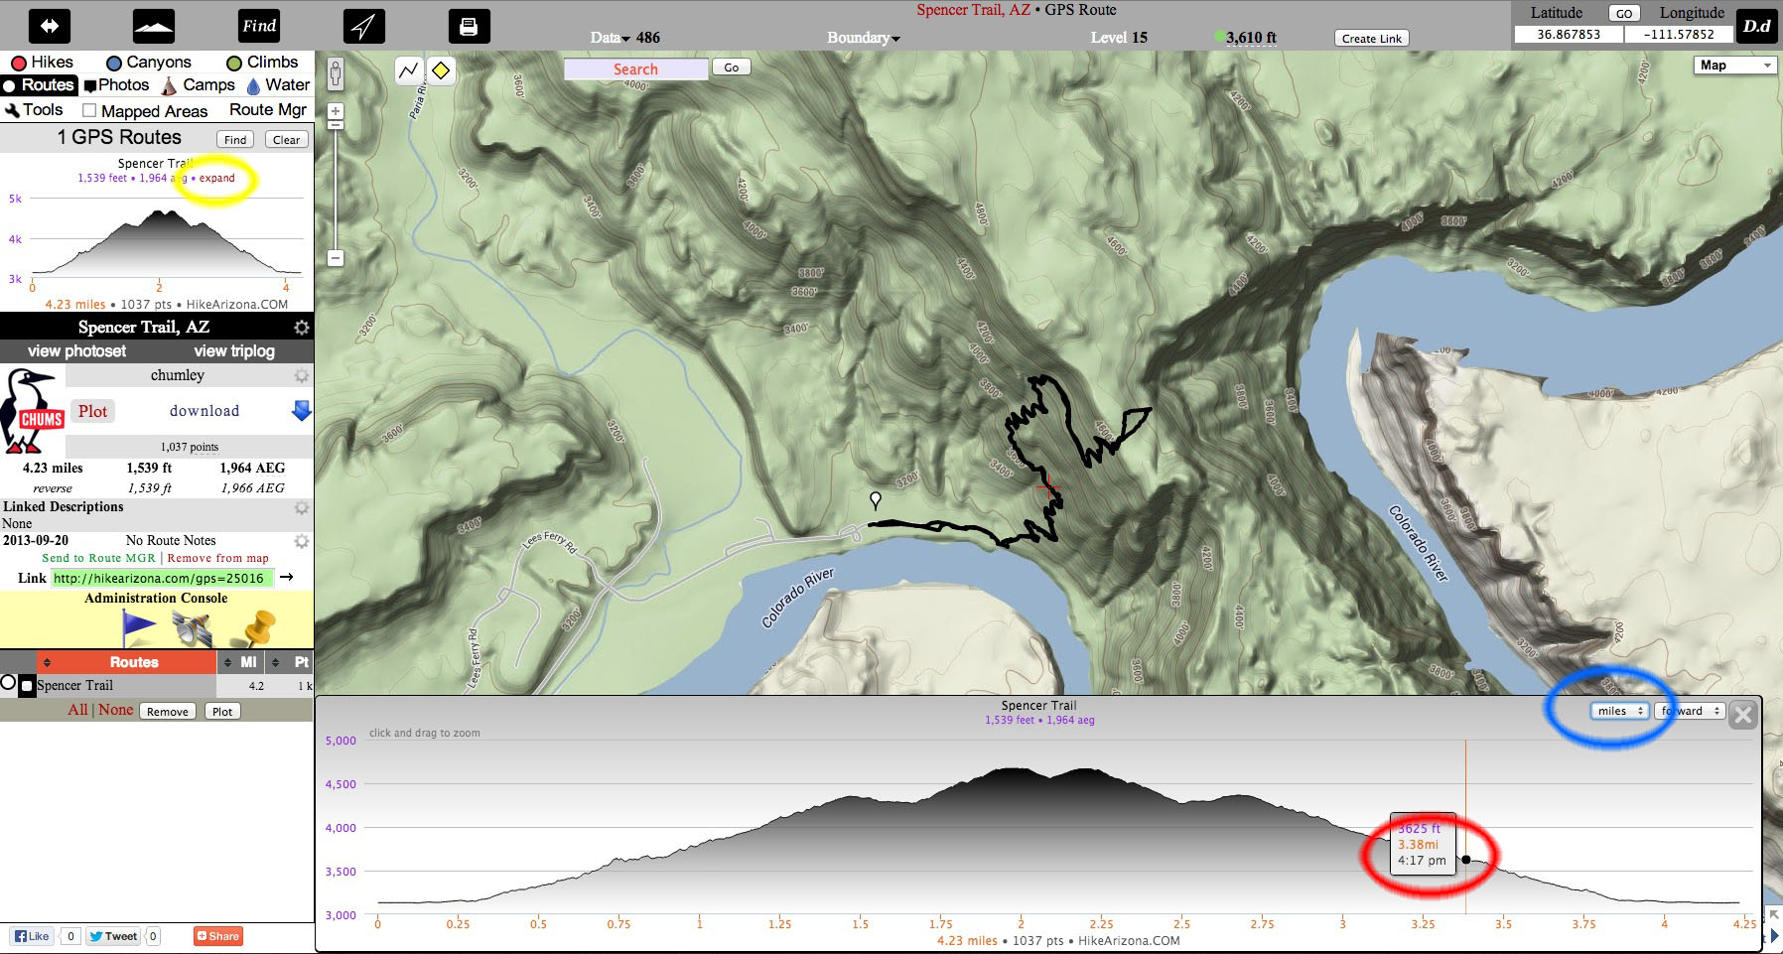
Task: Open the gear settings beside Spencer Trail, AZ
Action: (x=302, y=328)
